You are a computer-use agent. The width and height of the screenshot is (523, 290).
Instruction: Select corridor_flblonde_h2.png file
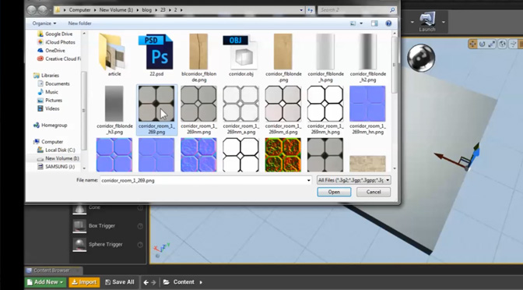pyautogui.click(x=367, y=51)
